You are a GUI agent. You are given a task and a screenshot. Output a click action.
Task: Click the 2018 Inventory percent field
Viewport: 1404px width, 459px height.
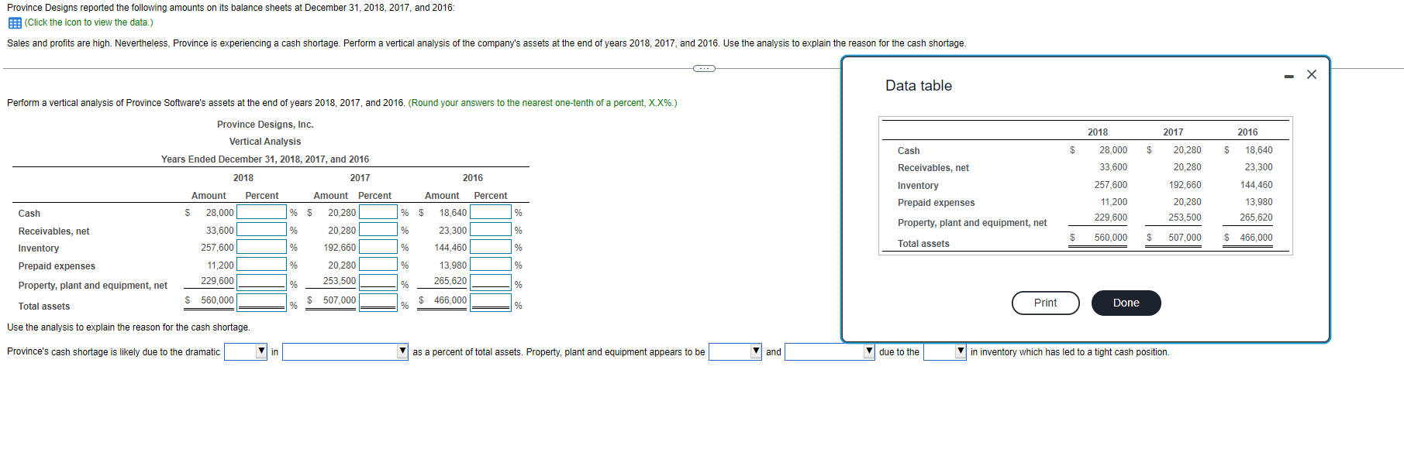[262, 247]
